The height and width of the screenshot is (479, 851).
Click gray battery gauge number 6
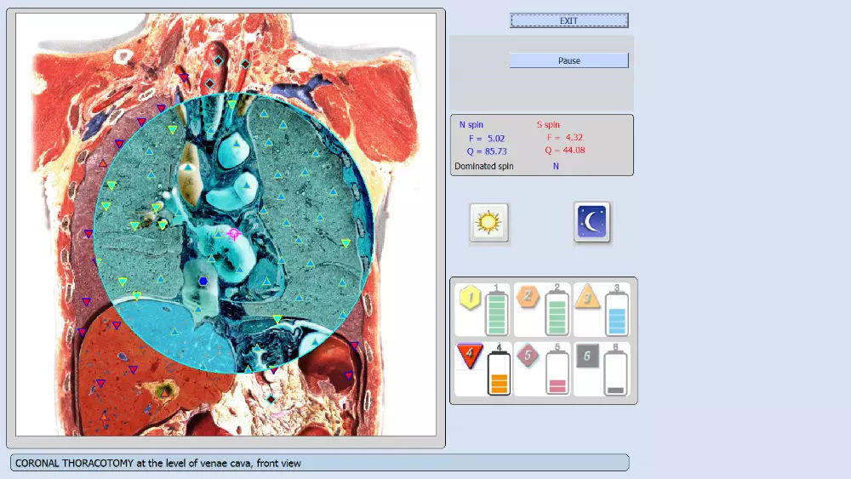tap(615, 372)
